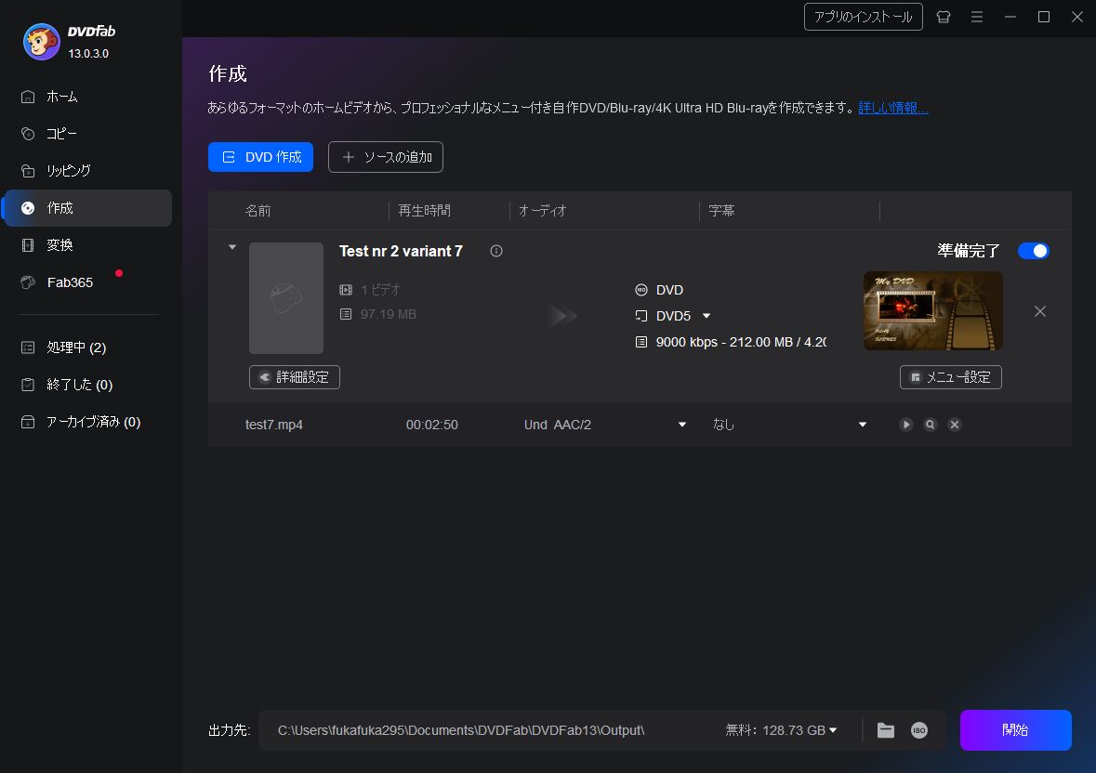The image size is (1096, 773).
Task: View 処理中 (2) tasks
Action: pos(88,347)
